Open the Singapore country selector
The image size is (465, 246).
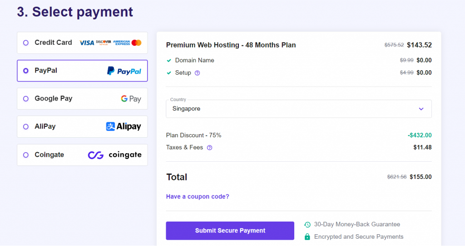pos(291,109)
